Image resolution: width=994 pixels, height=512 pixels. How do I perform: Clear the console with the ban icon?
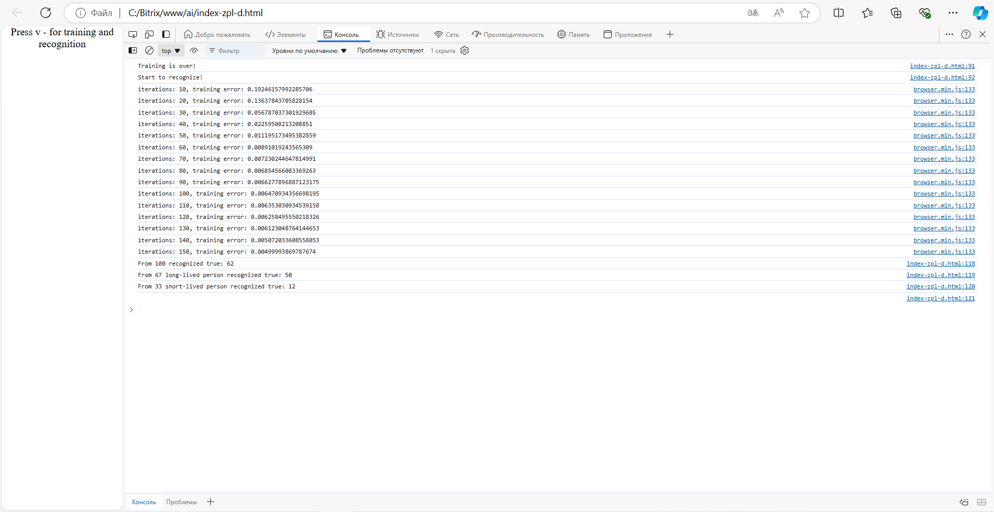point(149,50)
